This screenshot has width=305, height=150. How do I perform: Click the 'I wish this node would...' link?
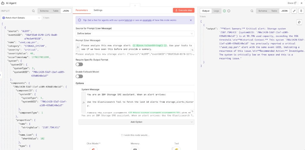(135, 135)
